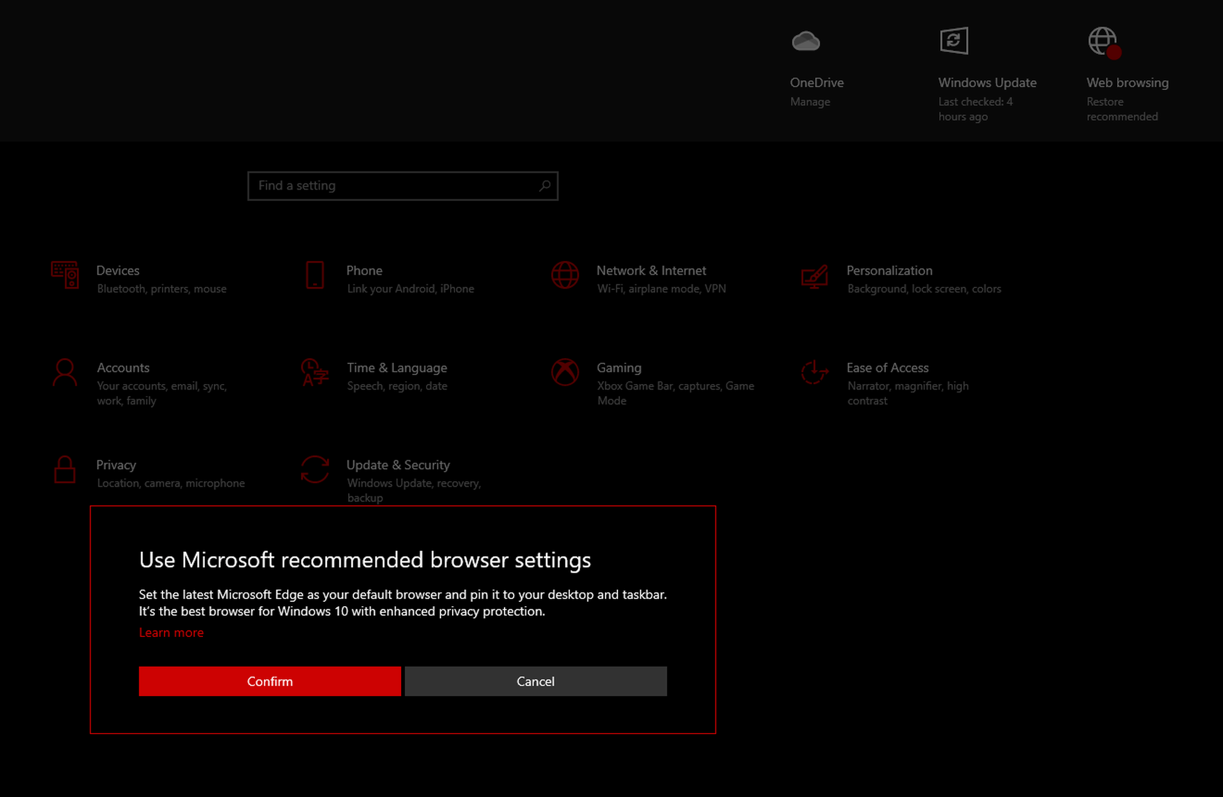Screen dimensions: 1223x797
Task: Focus the Find a setting field
Action: [402, 185]
